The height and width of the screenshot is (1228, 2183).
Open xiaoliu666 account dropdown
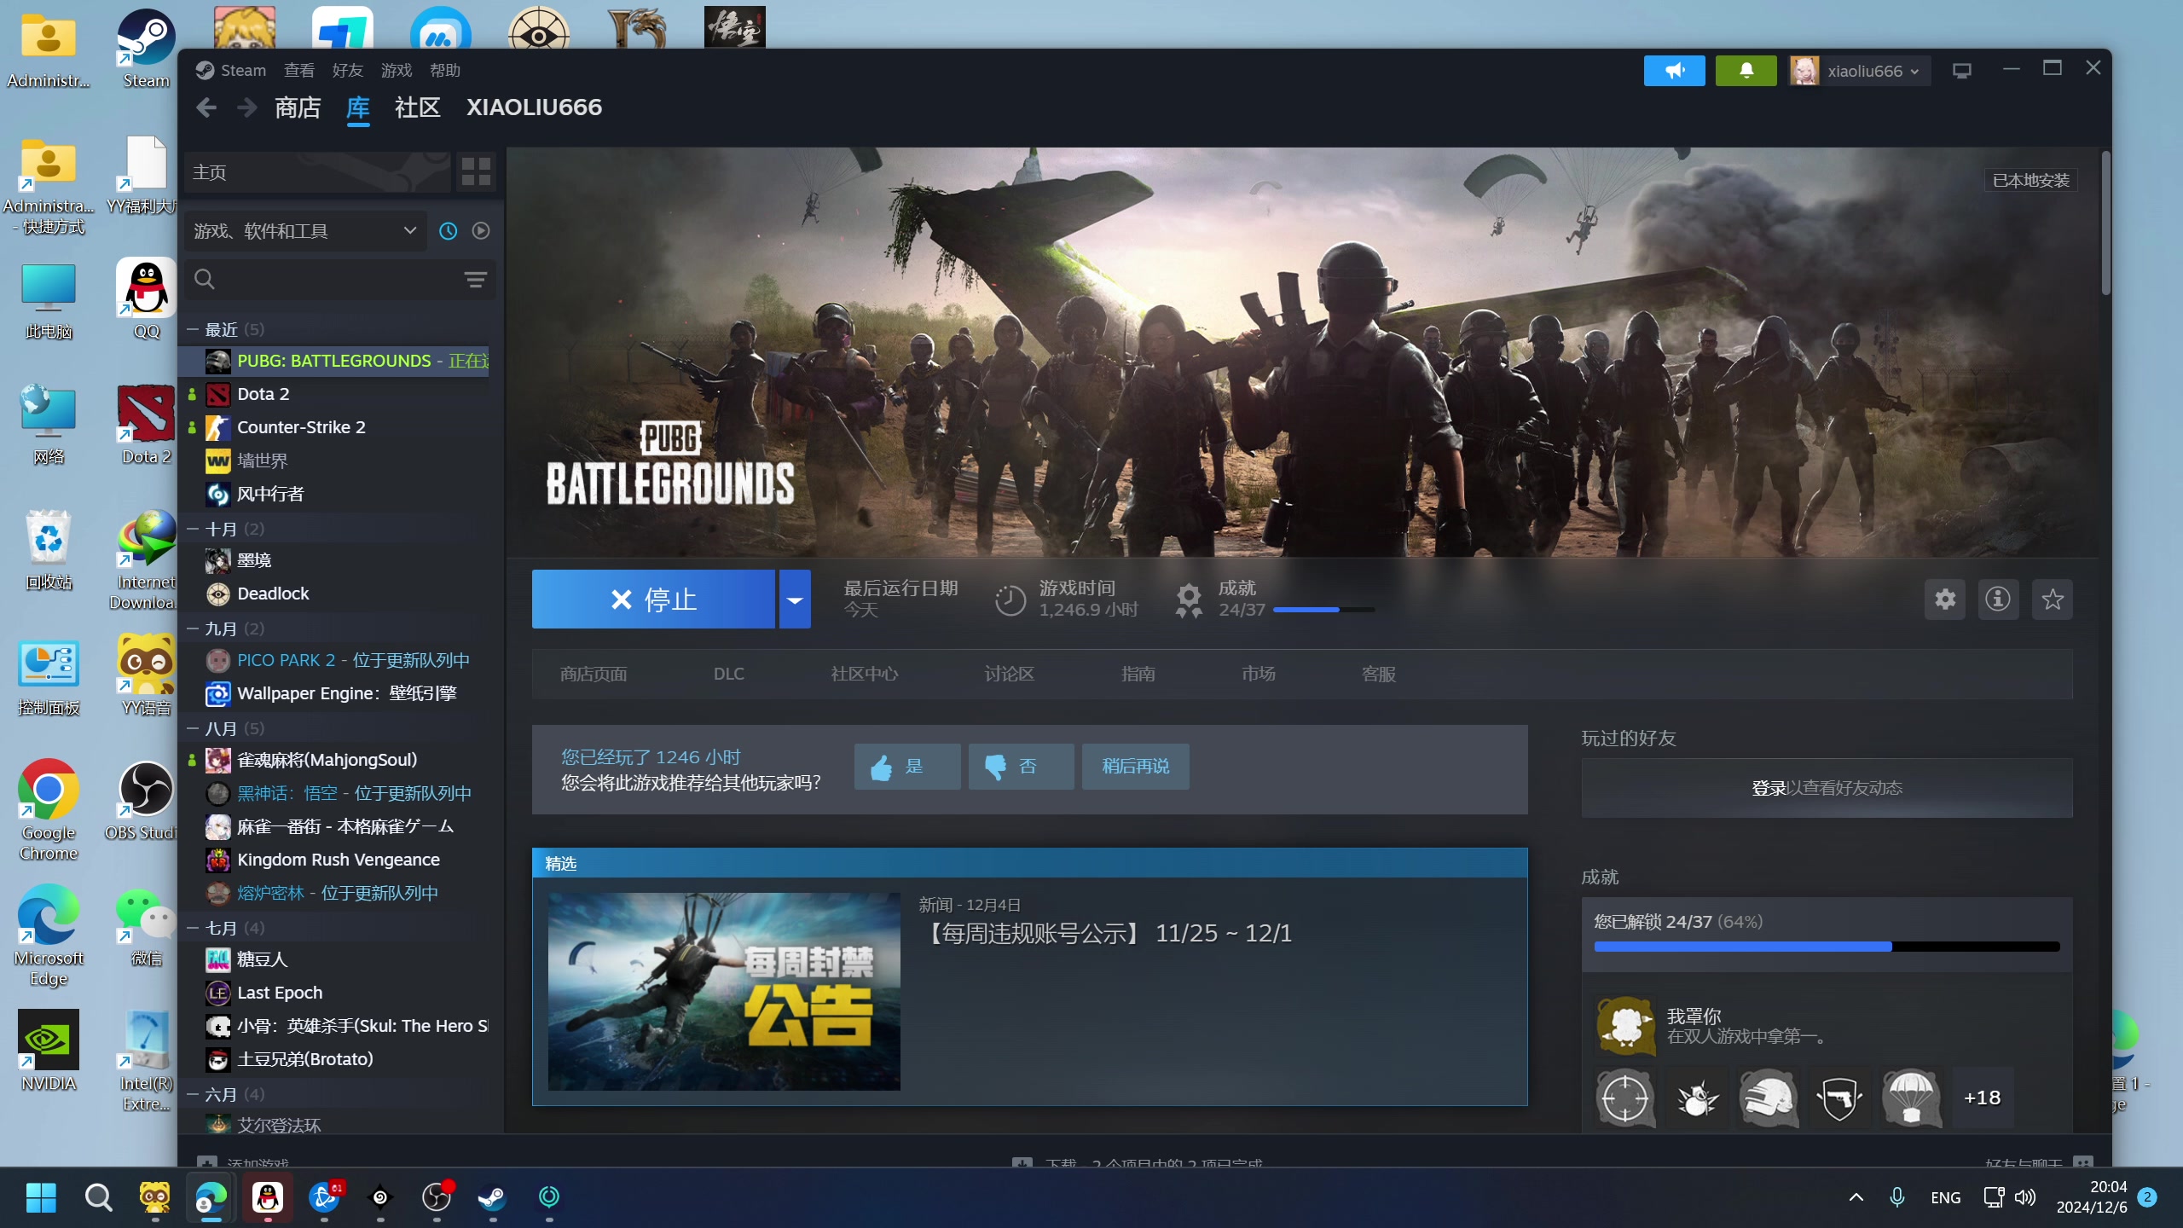tap(1860, 71)
